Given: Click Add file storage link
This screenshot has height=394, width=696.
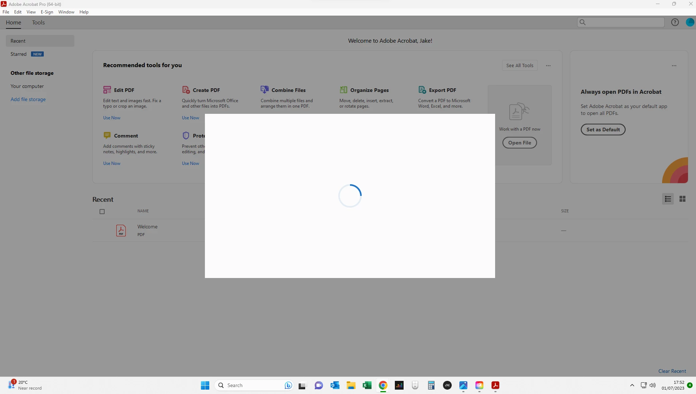Looking at the screenshot, I should pos(28,99).
